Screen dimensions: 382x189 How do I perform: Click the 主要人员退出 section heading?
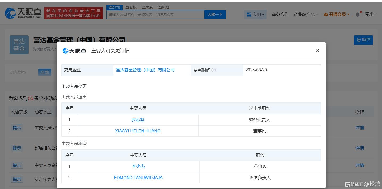(x=74, y=97)
